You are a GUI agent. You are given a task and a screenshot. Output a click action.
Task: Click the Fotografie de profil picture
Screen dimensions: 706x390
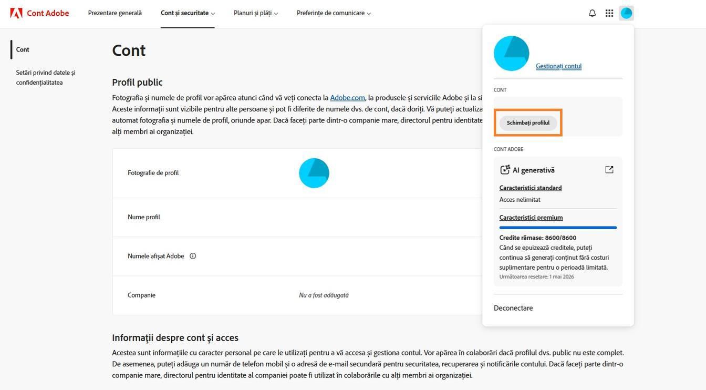[x=314, y=173]
